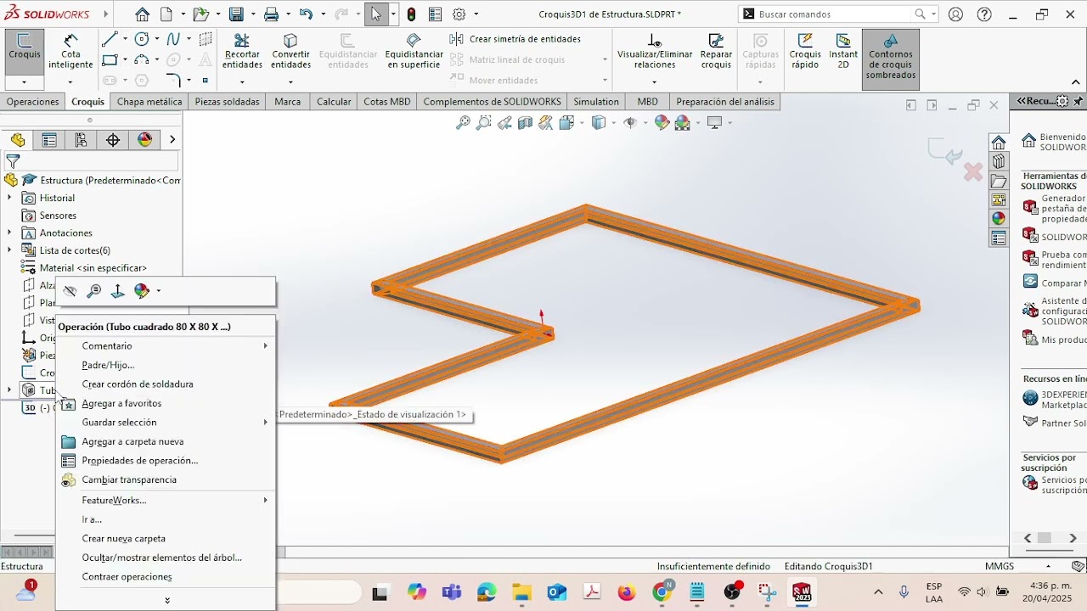Viewport: 1087px width, 611px height.
Task: Toggle Contornos de croquis sombreados
Action: (891, 58)
